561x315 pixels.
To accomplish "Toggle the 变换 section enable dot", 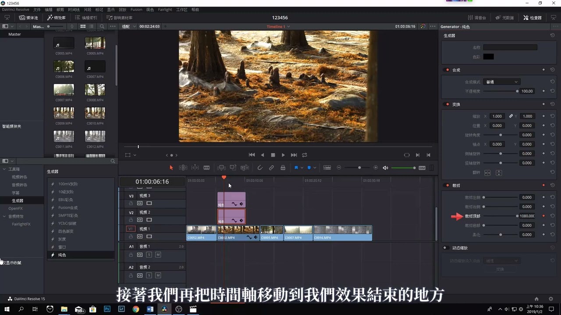I will 447,105.
